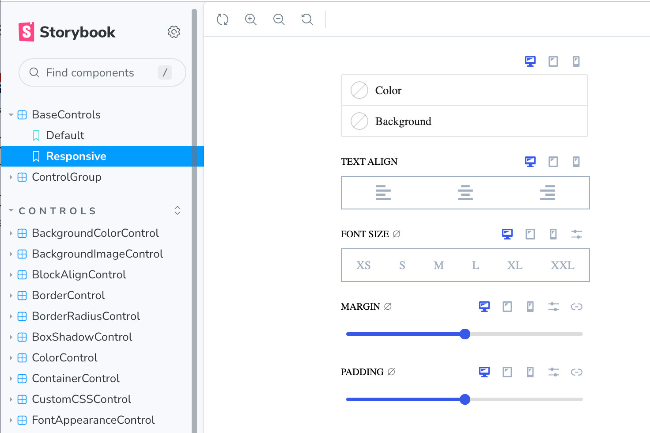650x433 pixels.
Task: Click the Padding advanced sliders icon
Action: pos(553,372)
